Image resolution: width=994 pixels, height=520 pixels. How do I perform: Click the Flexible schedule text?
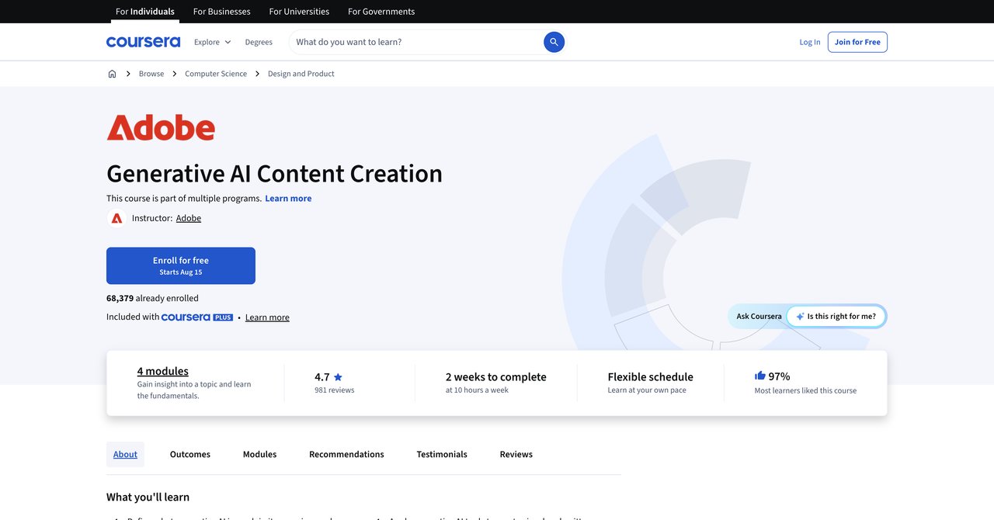click(x=651, y=376)
